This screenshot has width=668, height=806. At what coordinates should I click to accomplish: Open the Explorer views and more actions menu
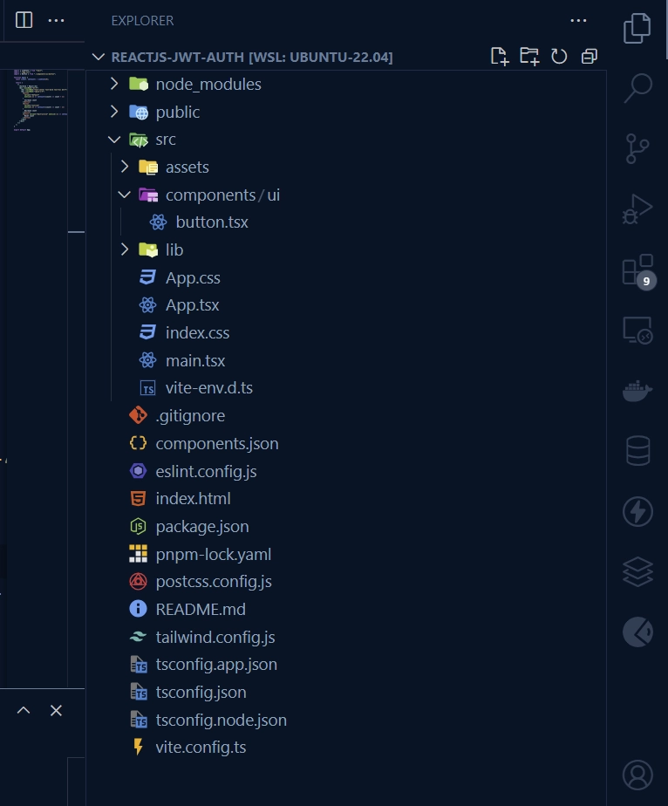pyautogui.click(x=578, y=20)
